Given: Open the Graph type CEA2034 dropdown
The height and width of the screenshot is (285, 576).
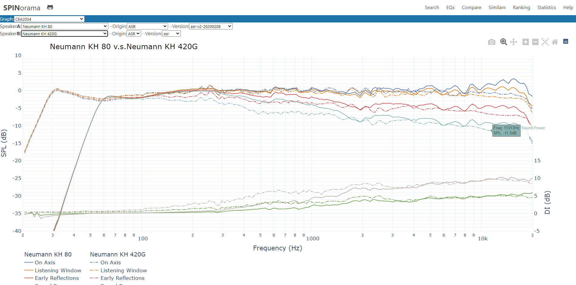Looking at the screenshot, I should (x=49, y=19).
